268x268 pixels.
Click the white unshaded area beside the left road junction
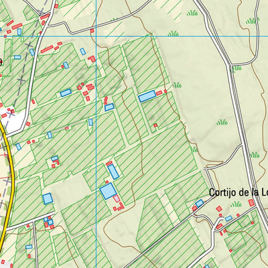[17, 122]
